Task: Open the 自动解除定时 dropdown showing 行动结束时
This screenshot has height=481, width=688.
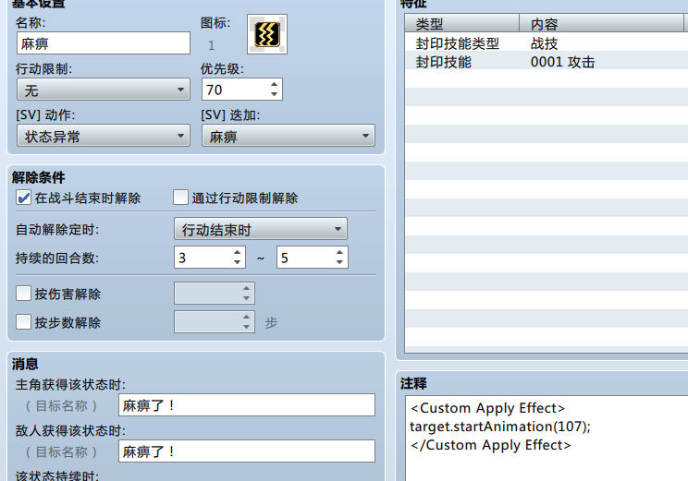Action: click(261, 229)
